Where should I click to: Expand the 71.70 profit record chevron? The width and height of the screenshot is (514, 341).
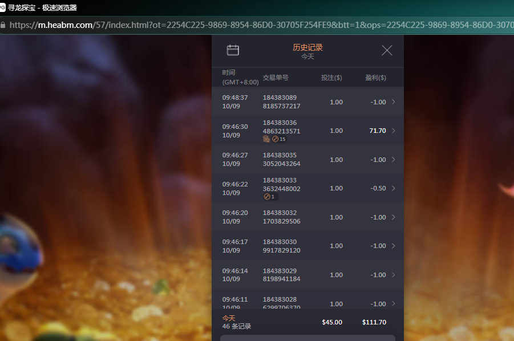[393, 131]
